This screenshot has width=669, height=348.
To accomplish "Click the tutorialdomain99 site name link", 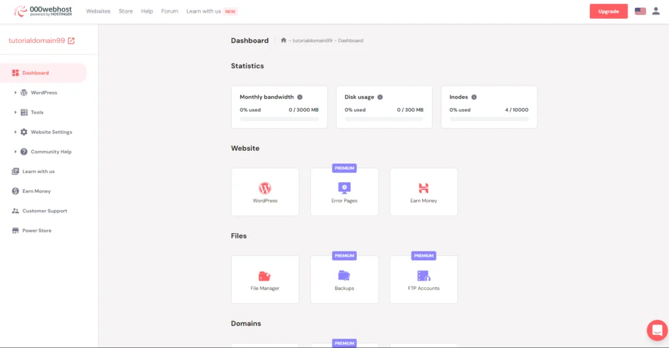I will click(37, 40).
